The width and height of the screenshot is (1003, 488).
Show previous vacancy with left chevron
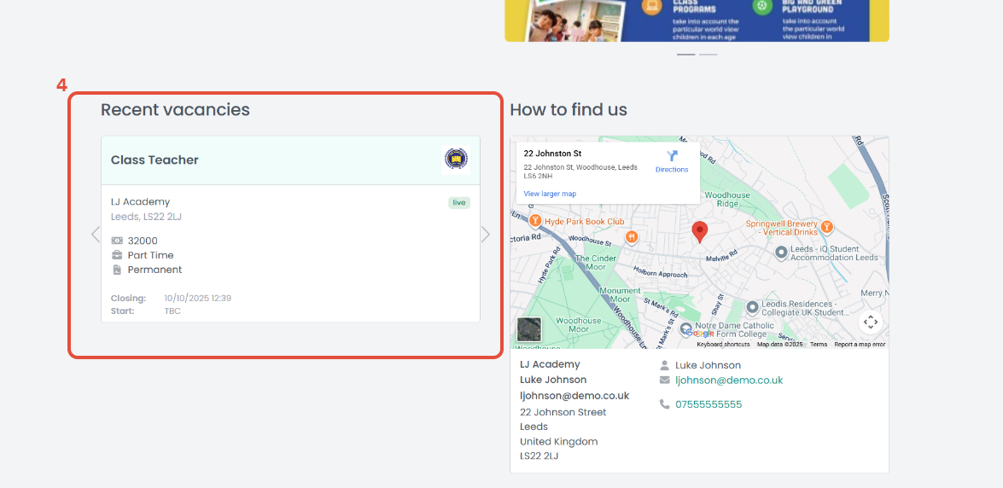coord(96,235)
